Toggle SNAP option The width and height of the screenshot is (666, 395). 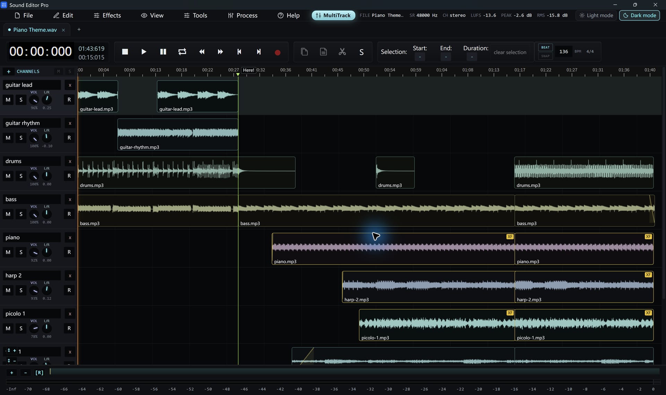click(x=545, y=56)
